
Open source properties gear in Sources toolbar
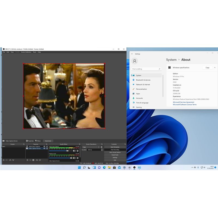(x=33, y=160)
